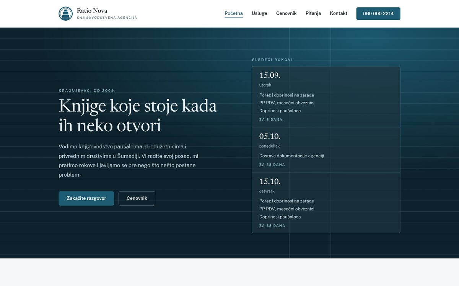This screenshot has height=286, width=459.
Task: Open the Cenovnik navigation link
Action: coord(286,13)
